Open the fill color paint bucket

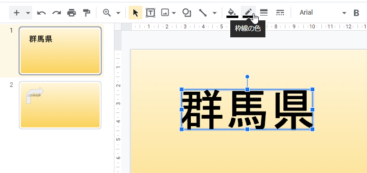tap(232, 13)
